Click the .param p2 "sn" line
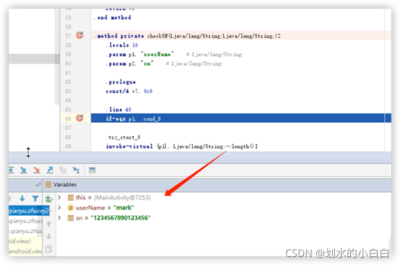 click(x=164, y=64)
